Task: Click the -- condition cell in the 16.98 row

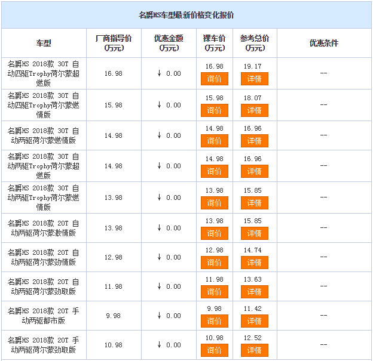Action: (x=324, y=73)
